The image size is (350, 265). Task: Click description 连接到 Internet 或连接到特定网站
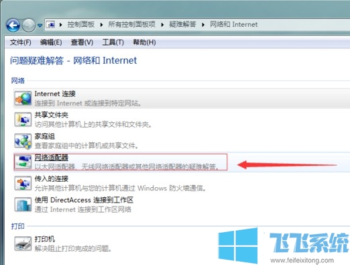[x=88, y=103]
